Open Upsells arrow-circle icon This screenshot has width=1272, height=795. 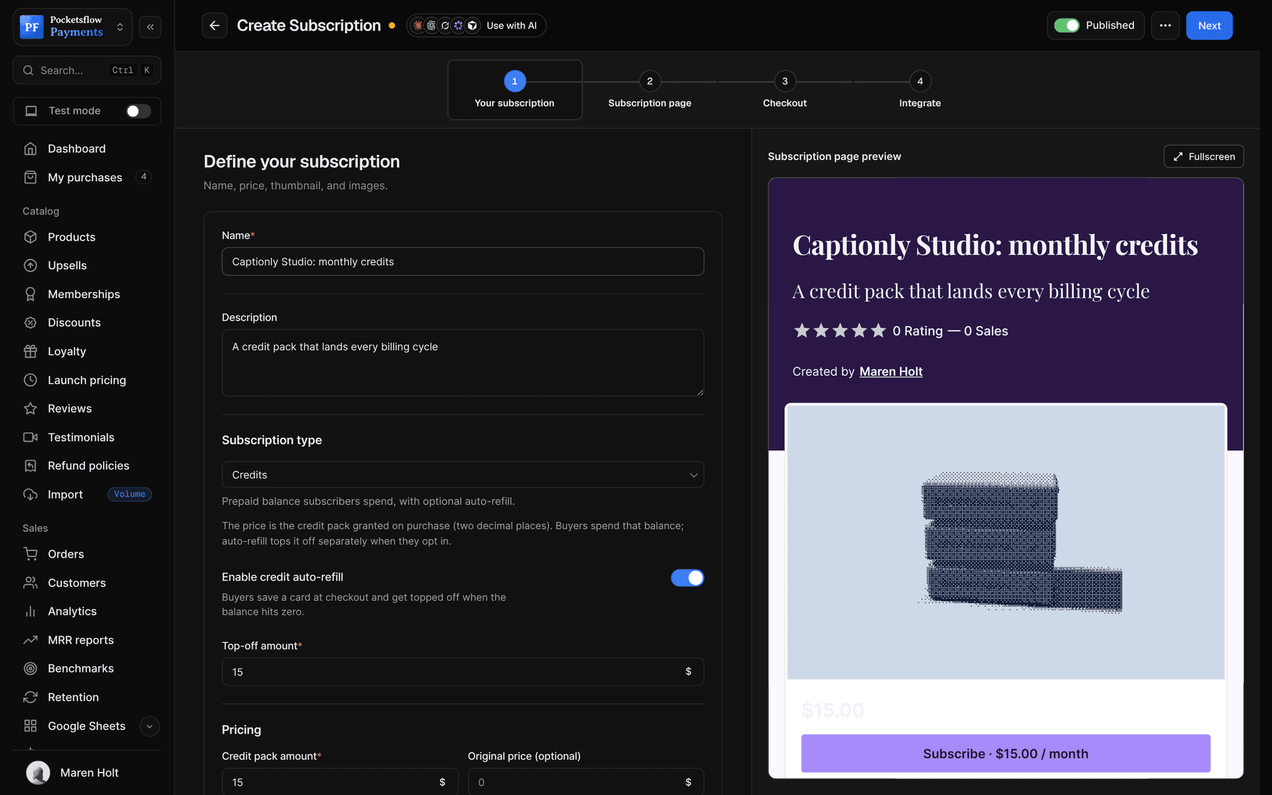click(x=30, y=265)
